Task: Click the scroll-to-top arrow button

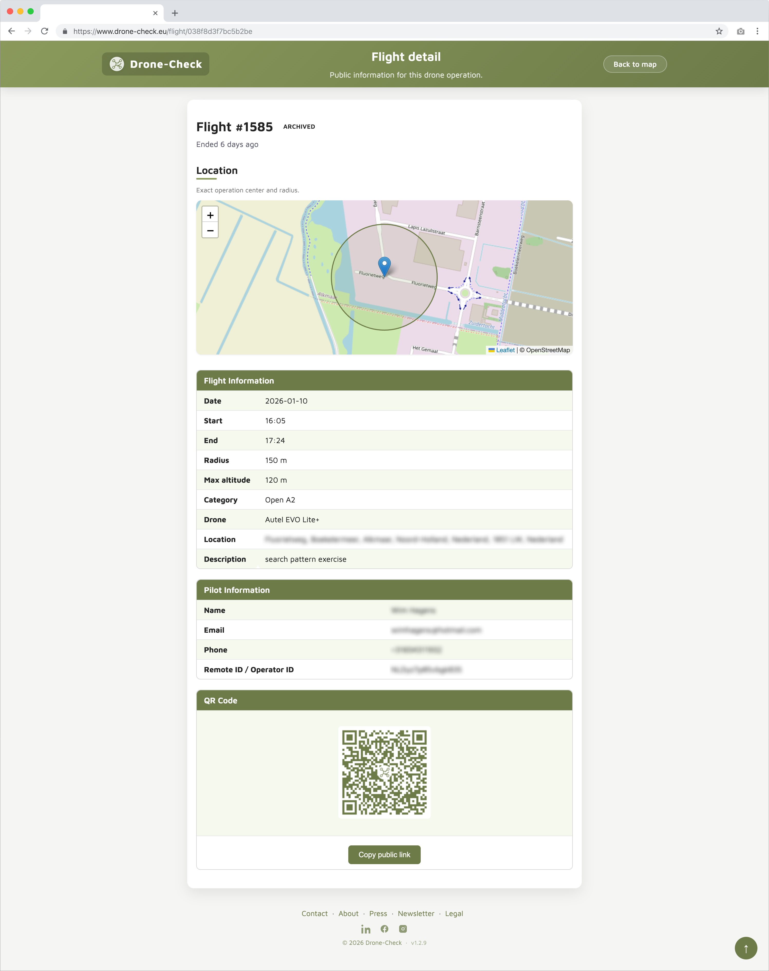Action: pos(746,948)
